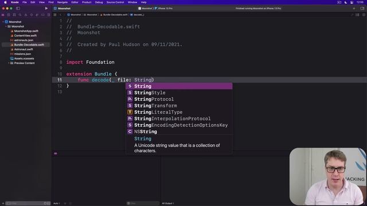
Task: Add an editor on the right
Action: [364, 15]
